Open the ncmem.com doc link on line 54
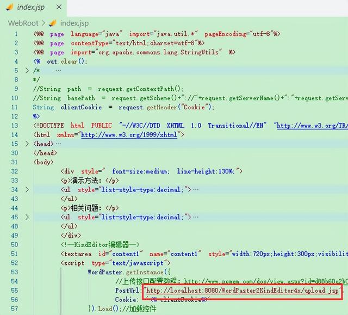The image size is (348, 315). tap(266, 281)
